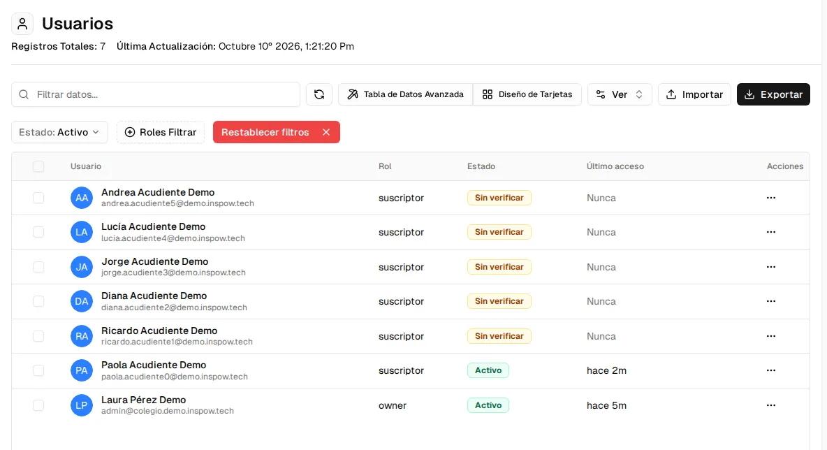Click the LP avatar of Laura Pérez
This screenshot has width=827, height=450.
pos(82,405)
